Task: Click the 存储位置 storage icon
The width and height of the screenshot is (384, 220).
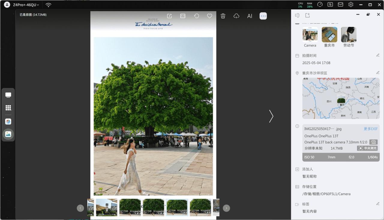Action: point(297,186)
